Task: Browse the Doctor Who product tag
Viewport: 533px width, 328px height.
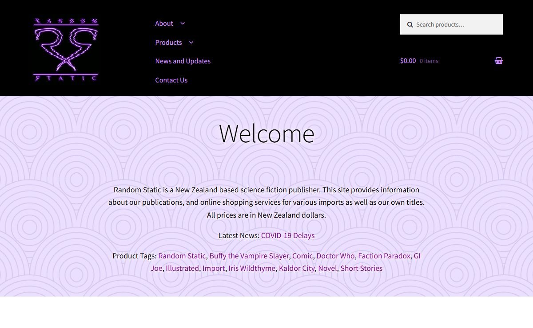Action: [x=335, y=256]
